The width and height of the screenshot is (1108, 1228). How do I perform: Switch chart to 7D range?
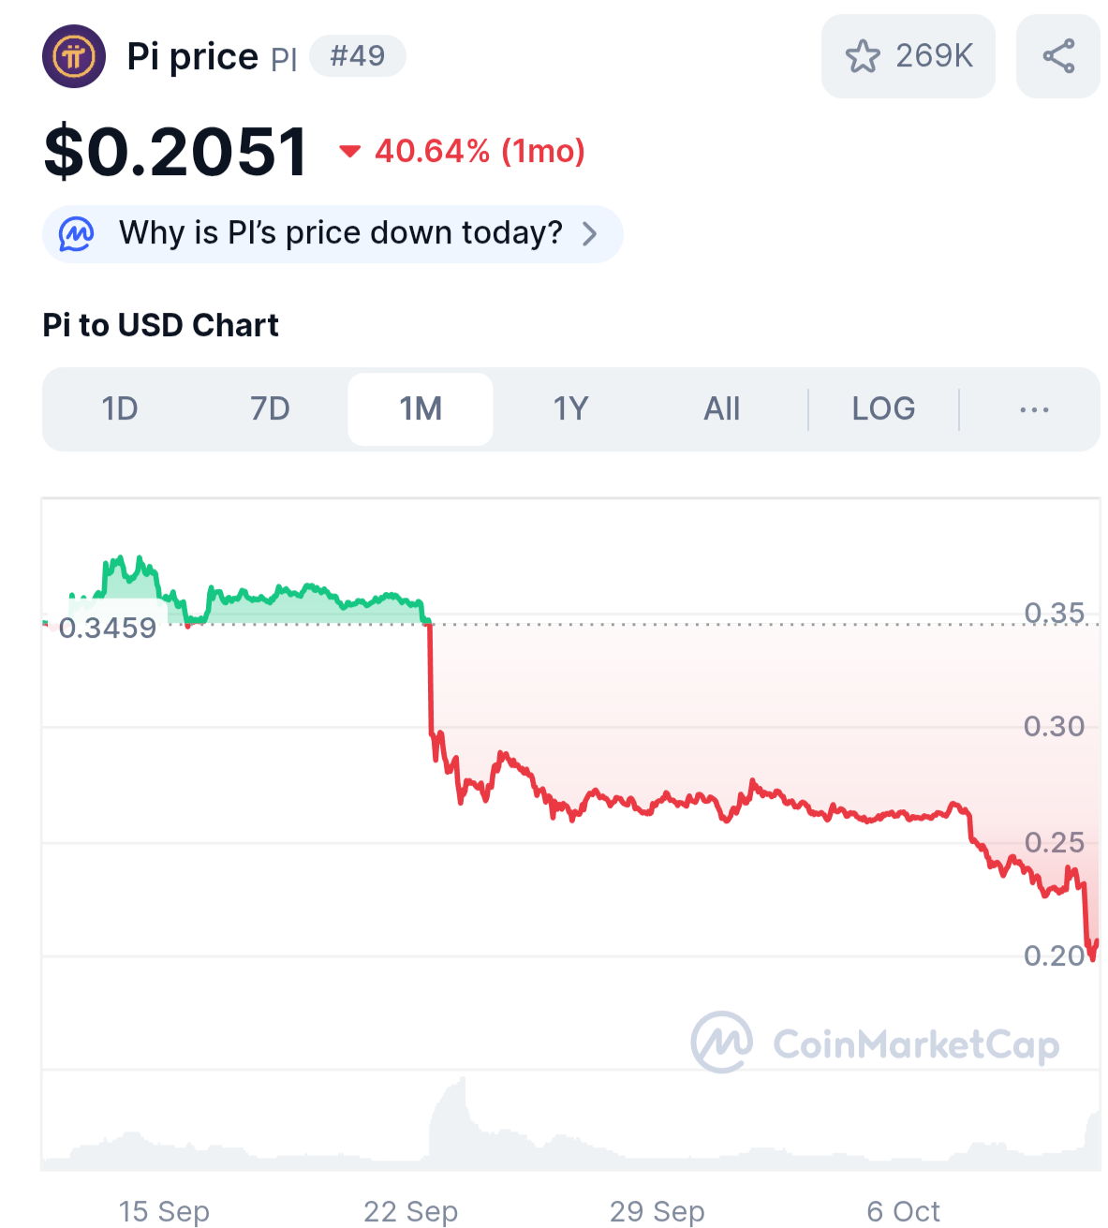point(270,409)
